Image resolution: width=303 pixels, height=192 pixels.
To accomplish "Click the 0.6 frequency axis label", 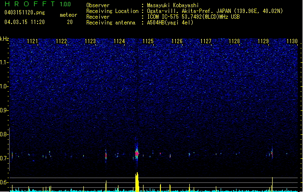I will 4,182.
